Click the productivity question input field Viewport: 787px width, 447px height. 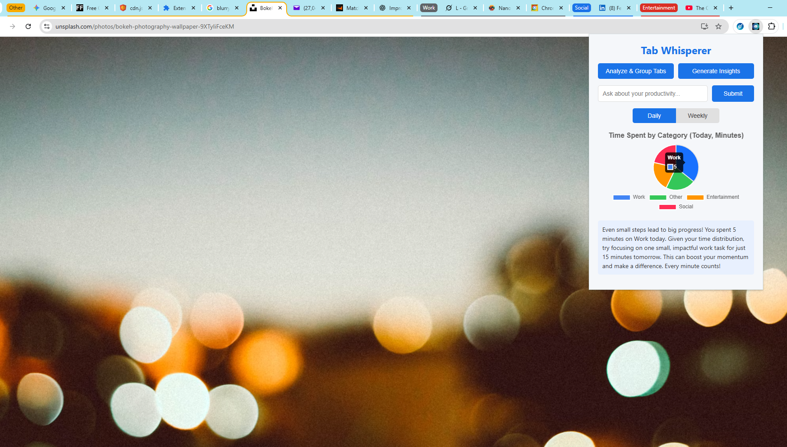(652, 94)
